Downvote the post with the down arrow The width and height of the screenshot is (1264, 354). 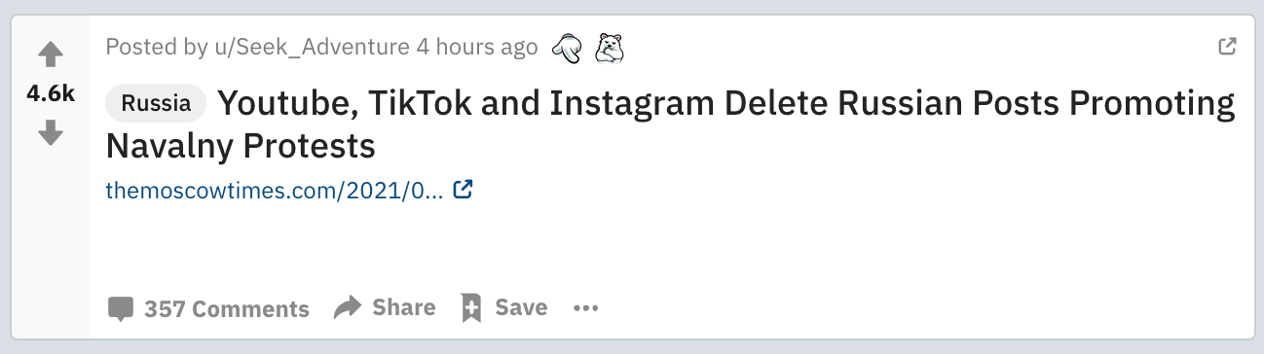50,132
